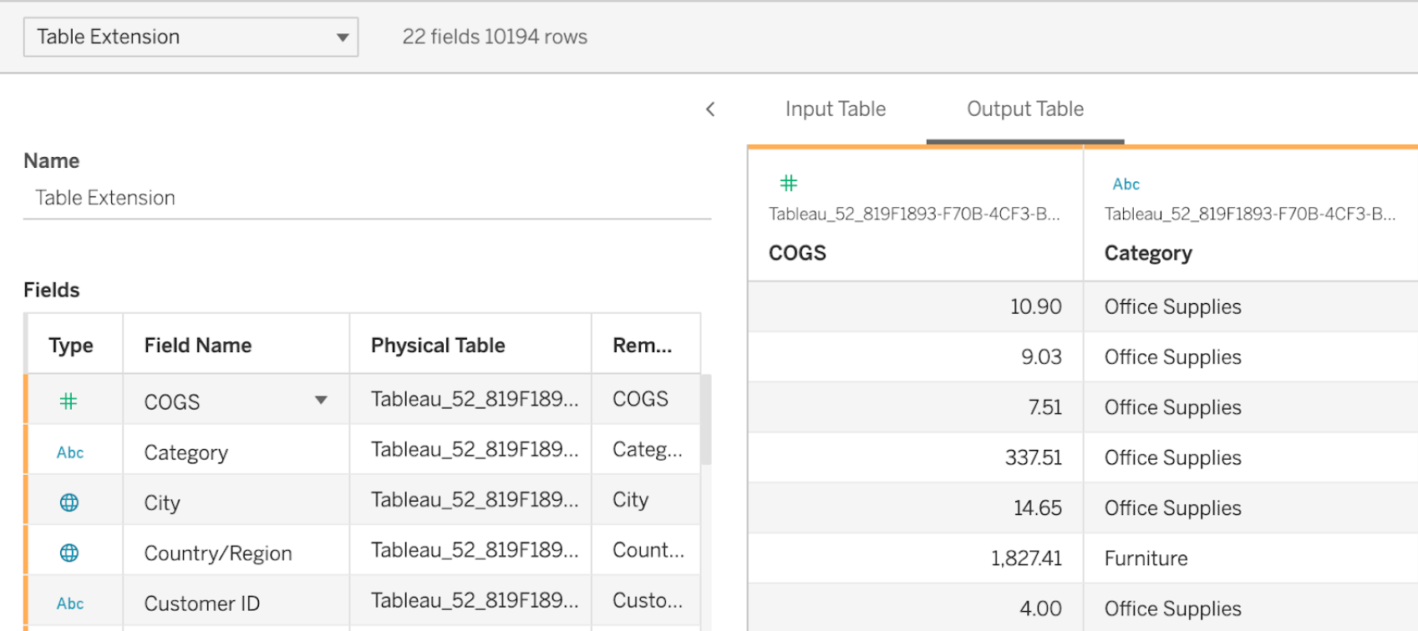
Task: Click the Name input field containing Table Extension
Action: click(x=368, y=198)
